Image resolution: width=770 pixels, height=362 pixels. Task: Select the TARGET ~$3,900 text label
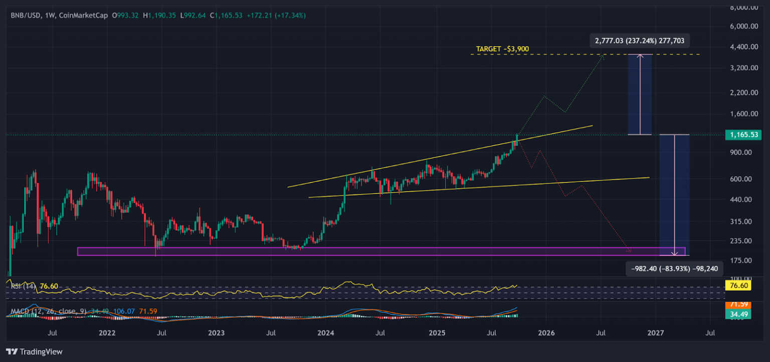(x=502, y=49)
